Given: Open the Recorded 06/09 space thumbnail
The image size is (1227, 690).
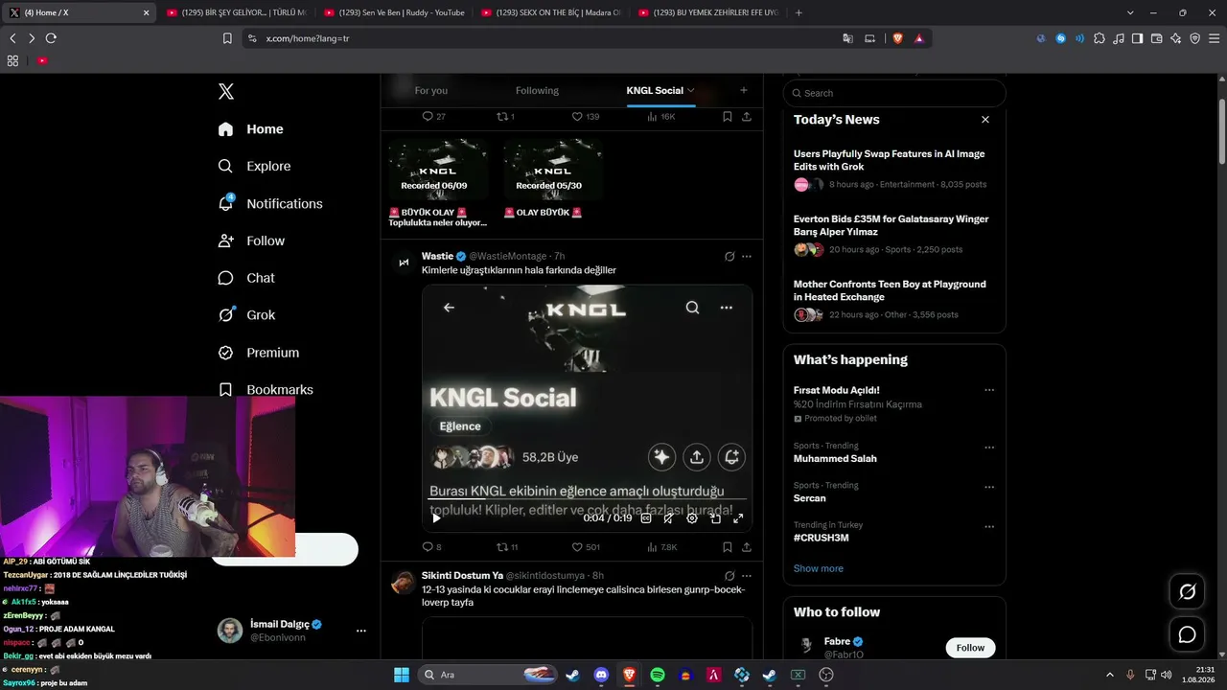Looking at the screenshot, I should coord(438,170).
